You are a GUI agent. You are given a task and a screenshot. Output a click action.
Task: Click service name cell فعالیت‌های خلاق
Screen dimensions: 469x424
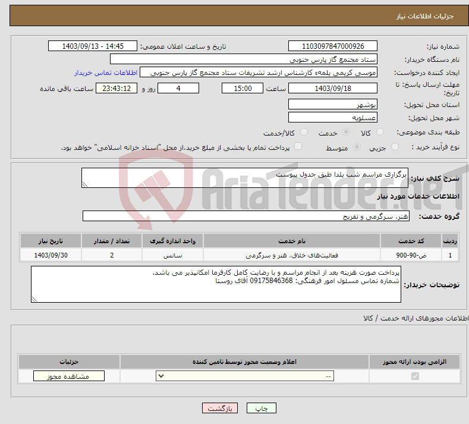click(x=292, y=255)
